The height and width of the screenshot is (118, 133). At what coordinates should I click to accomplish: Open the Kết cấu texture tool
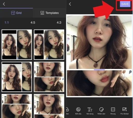(x=78, y=111)
